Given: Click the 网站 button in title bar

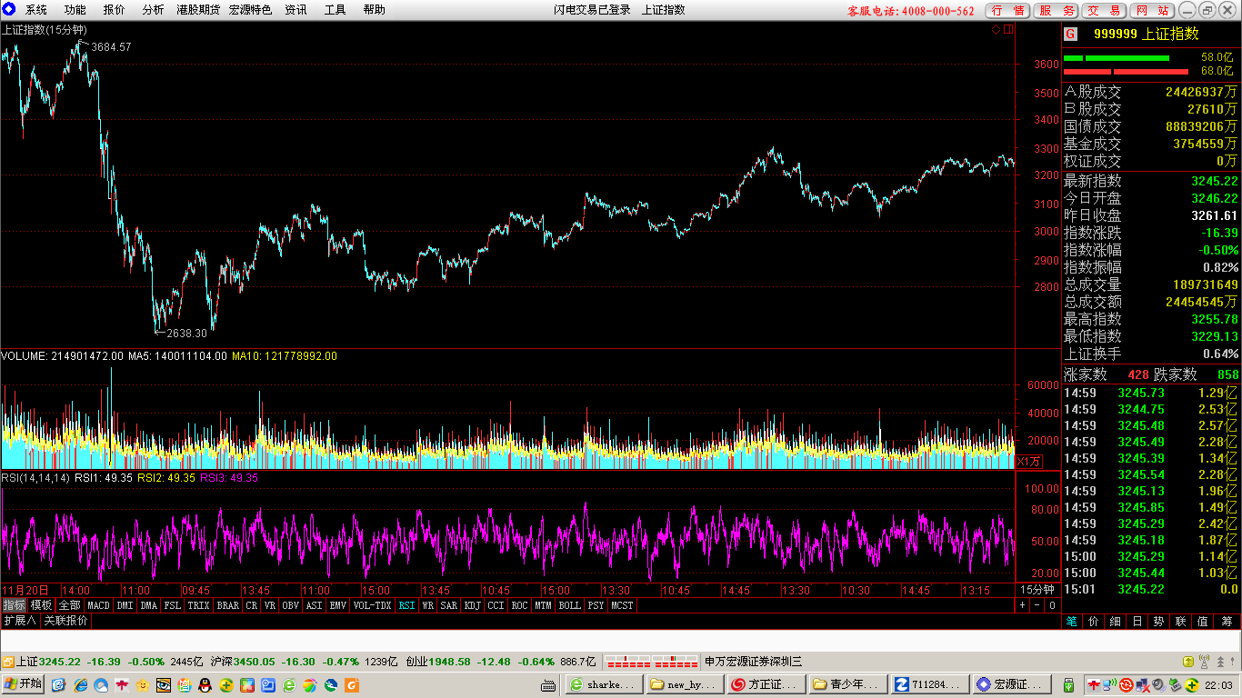Looking at the screenshot, I should coord(1153,11).
